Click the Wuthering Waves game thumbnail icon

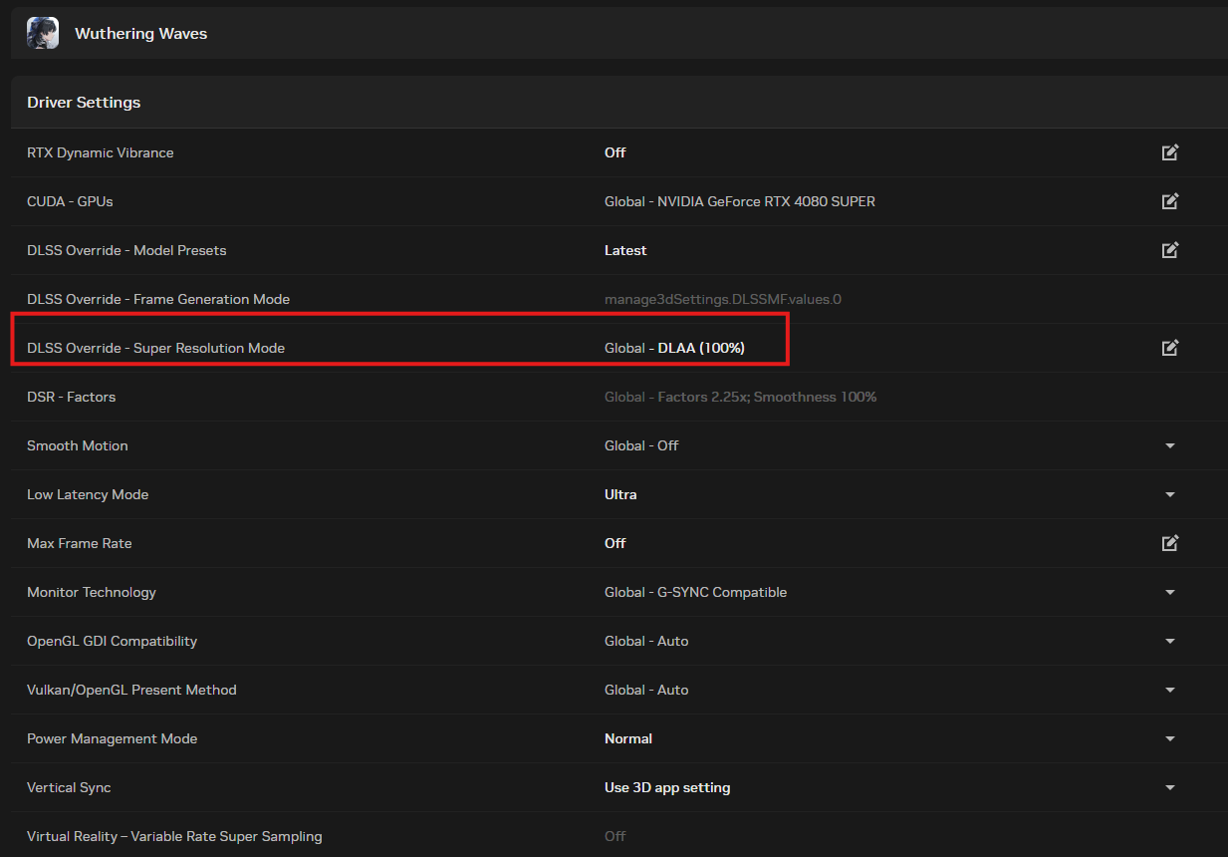[42, 33]
